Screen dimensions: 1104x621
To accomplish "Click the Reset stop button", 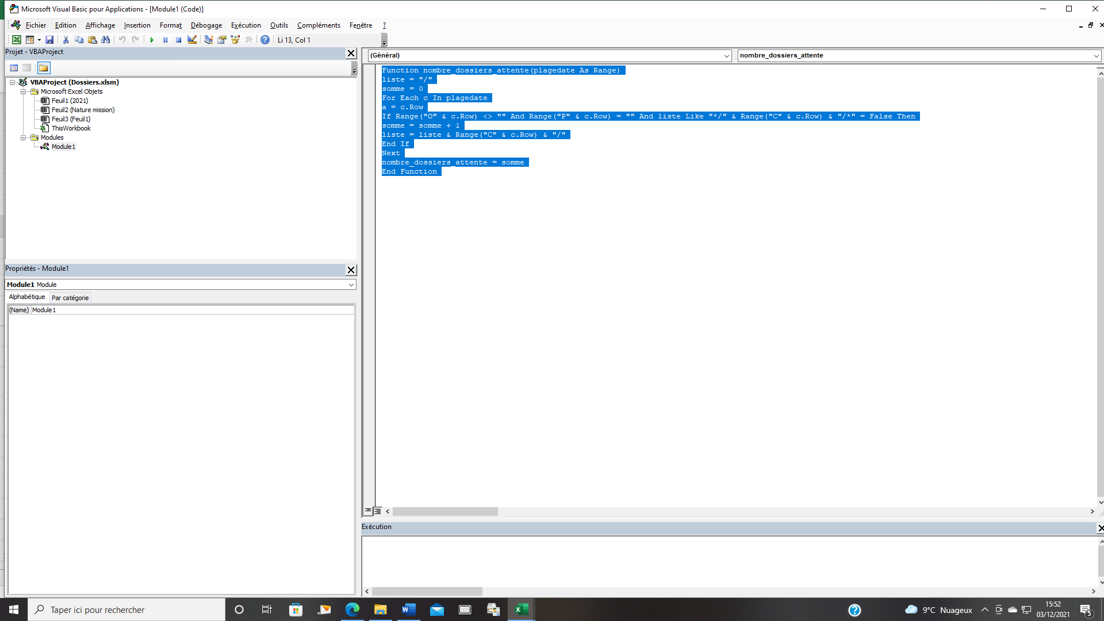I will point(178,40).
